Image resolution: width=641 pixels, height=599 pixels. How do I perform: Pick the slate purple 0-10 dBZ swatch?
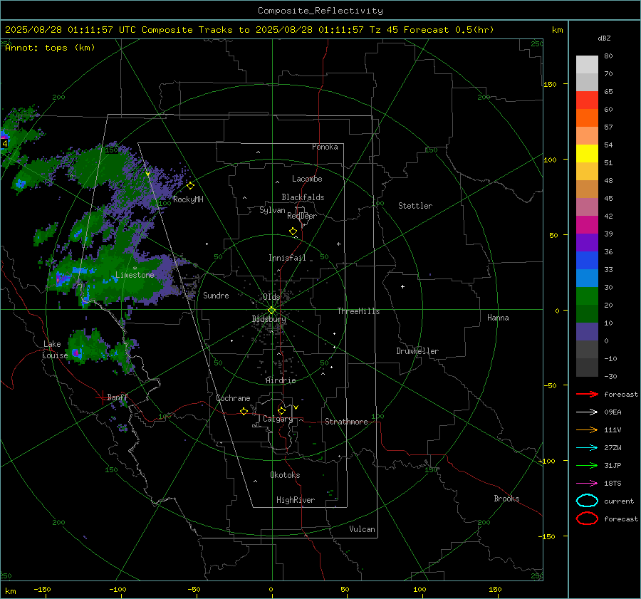587,332
